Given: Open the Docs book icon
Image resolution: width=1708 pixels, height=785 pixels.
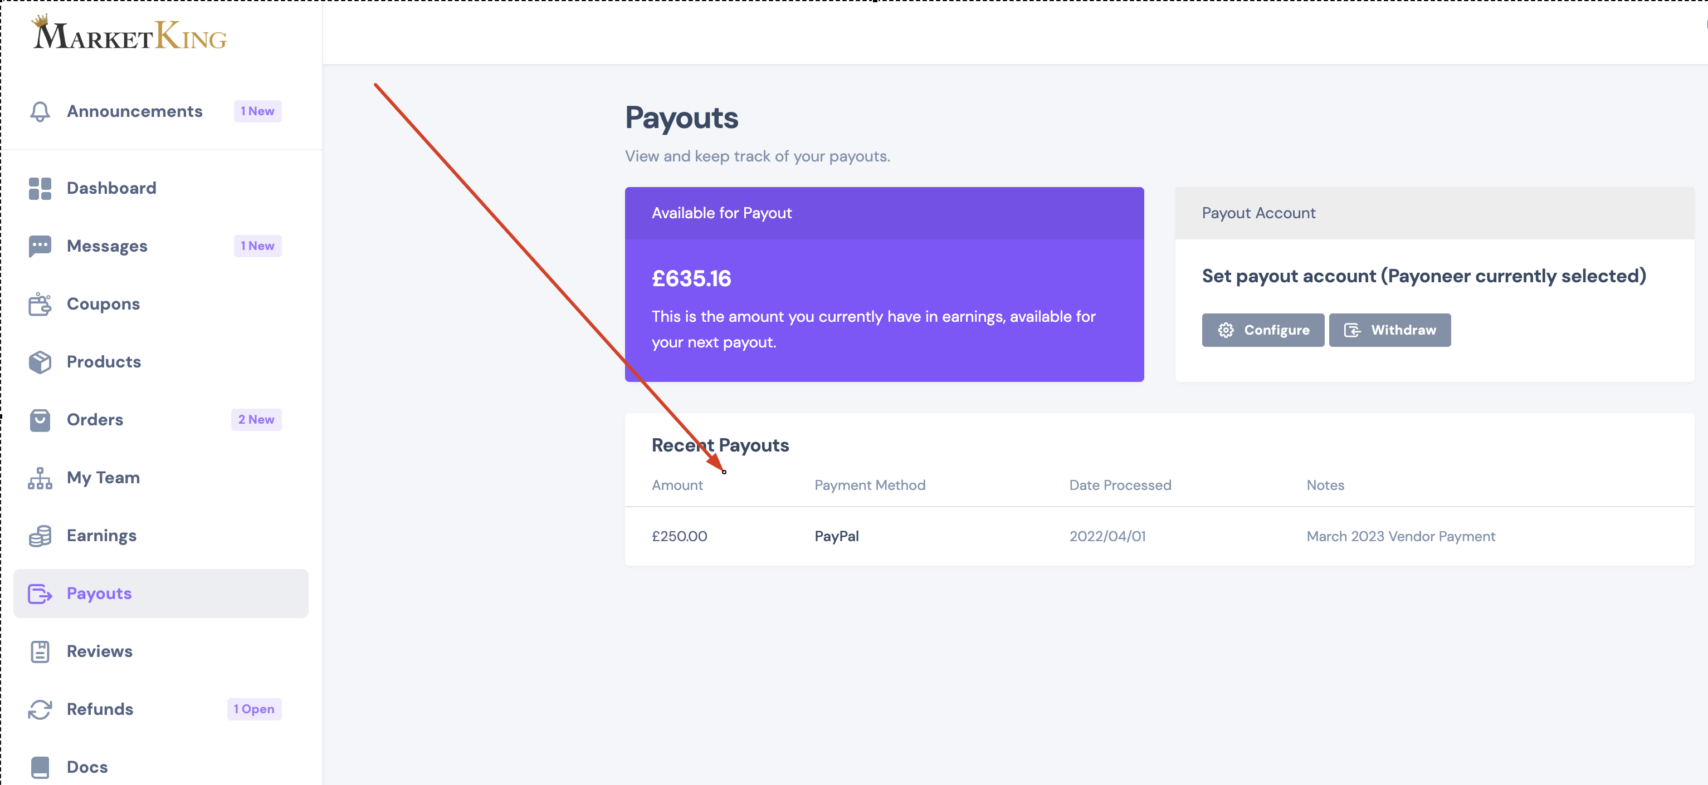Looking at the screenshot, I should [40, 767].
